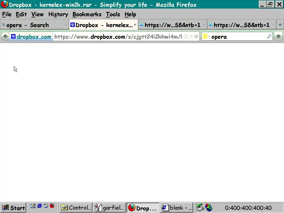Click the network connection tray icon
This screenshot has width=284, height=213.
200,208
